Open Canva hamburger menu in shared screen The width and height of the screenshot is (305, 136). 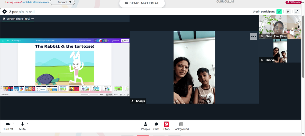pyautogui.click(x=3, y=41)
